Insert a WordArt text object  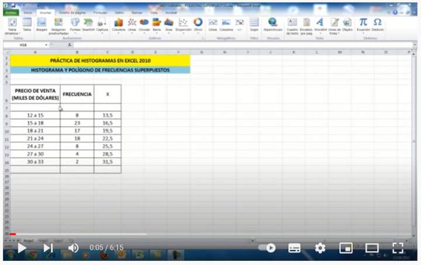pyautogui.click(x=320, y=23)
